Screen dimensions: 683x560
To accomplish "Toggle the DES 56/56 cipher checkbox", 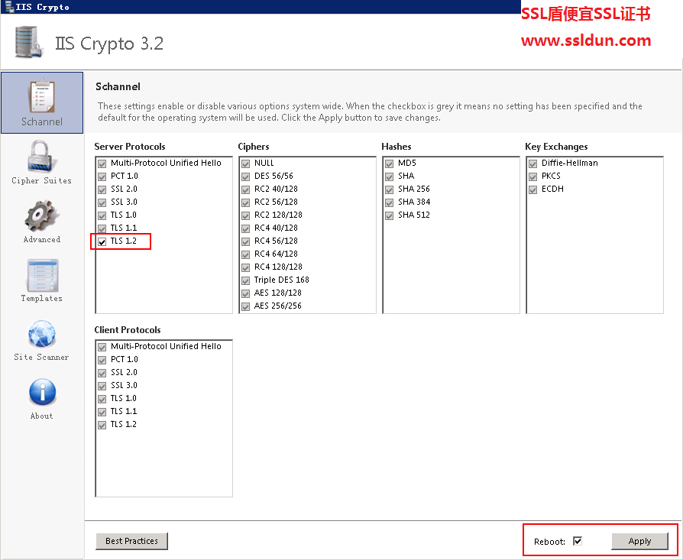I will click(246, 176).
